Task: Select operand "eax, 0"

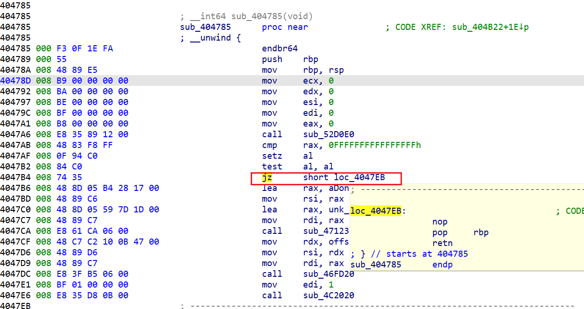Action: (x=318, y=124)
